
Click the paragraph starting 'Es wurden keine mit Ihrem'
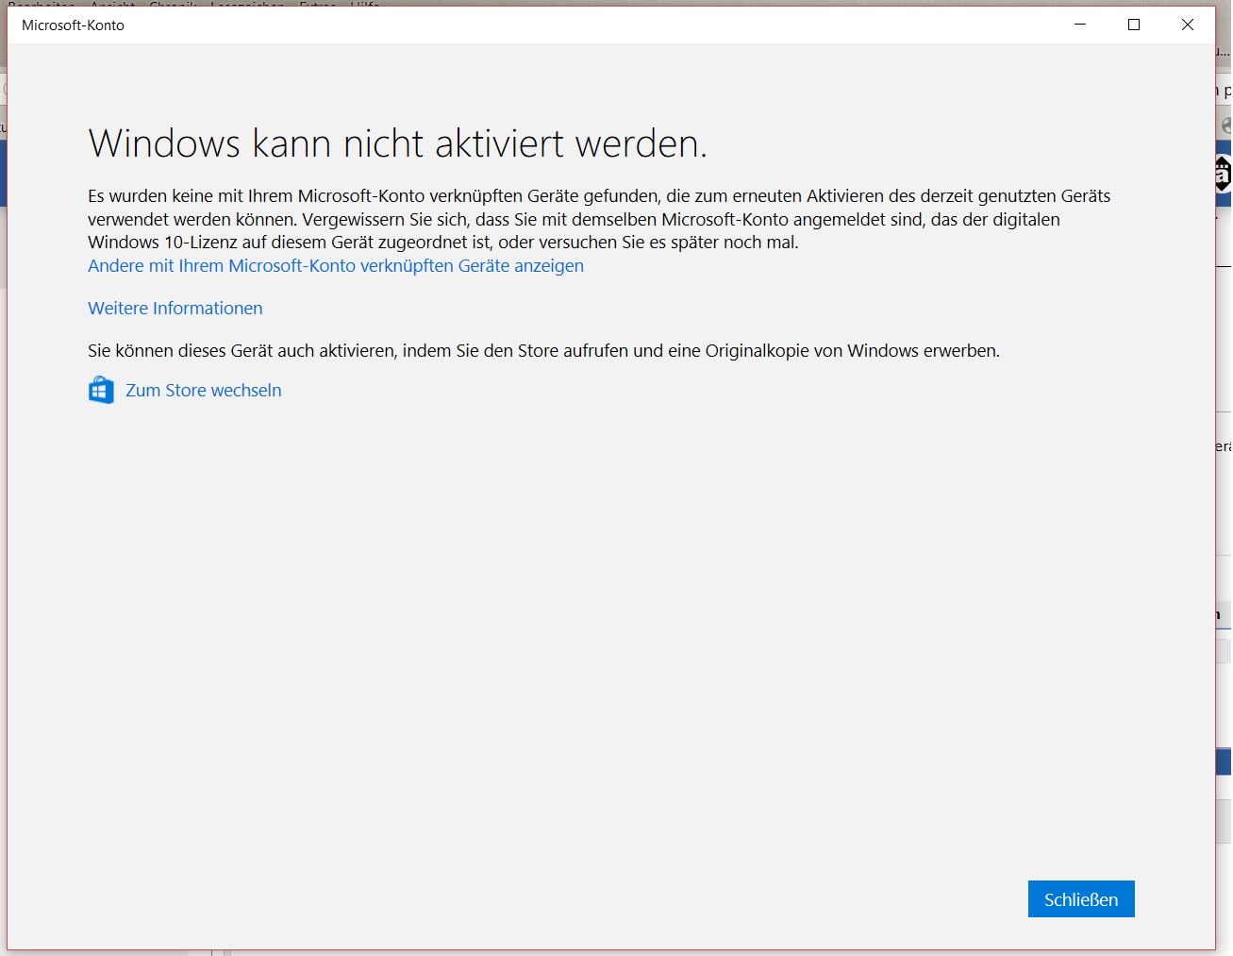pos(599,219)
